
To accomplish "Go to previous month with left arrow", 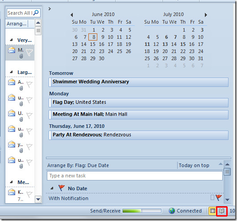I will point(72,15).
